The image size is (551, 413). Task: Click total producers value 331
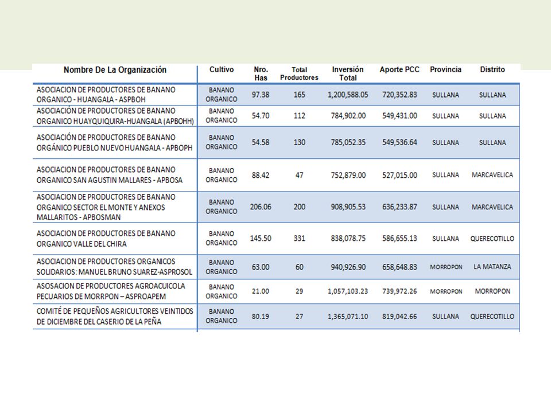300,239
